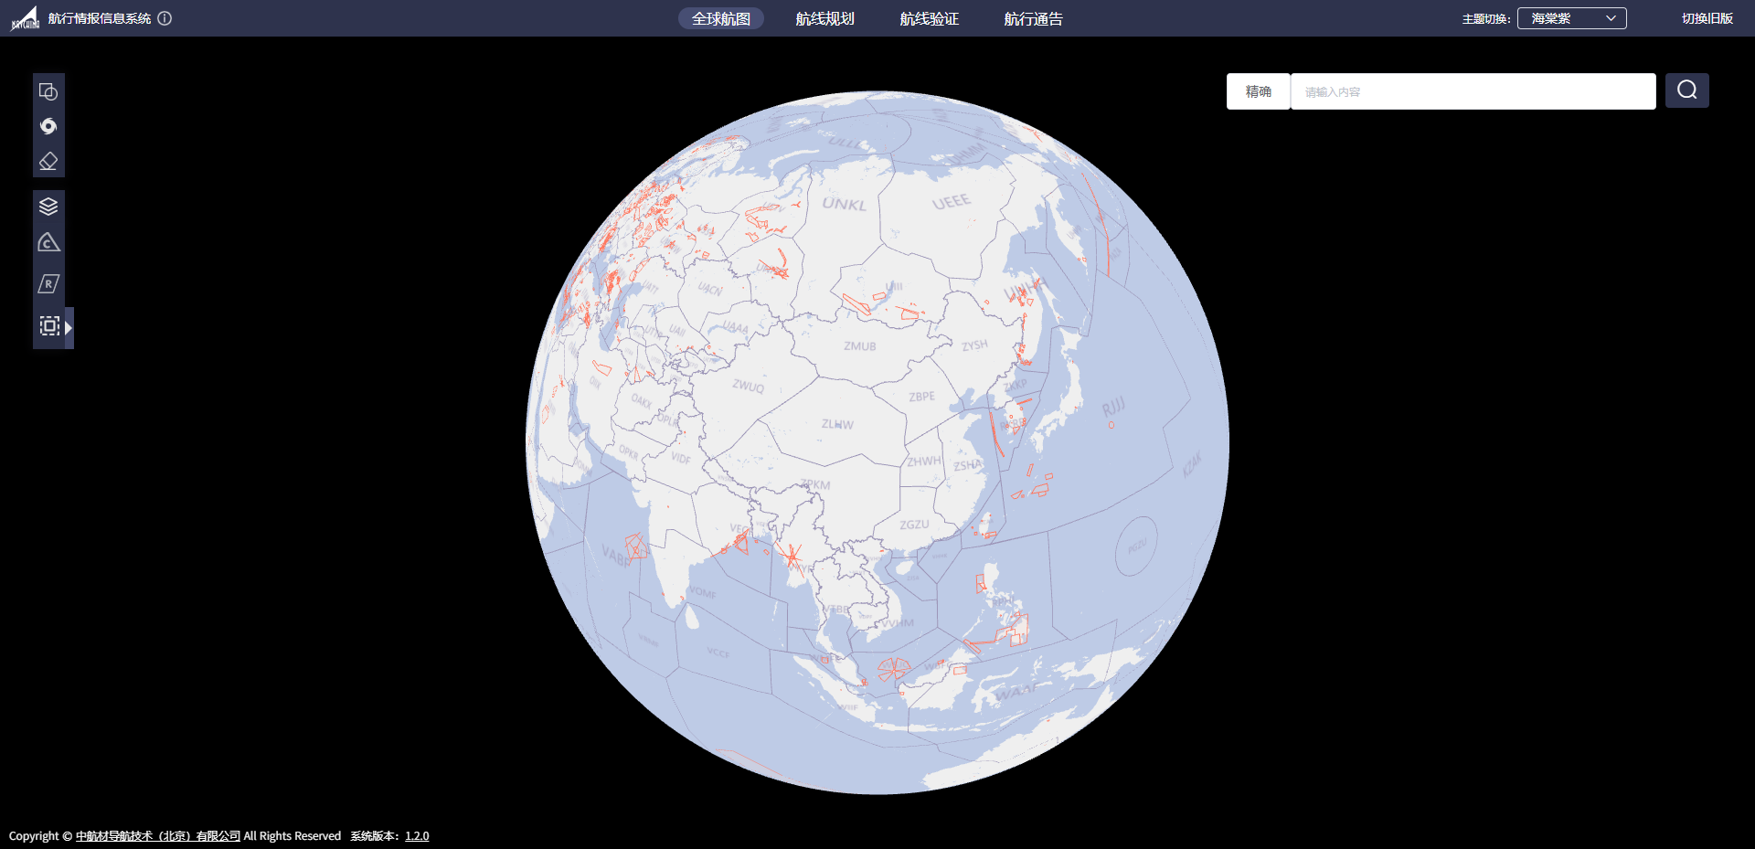The width and height of the screenshot is (1755, 849).
Task: Focus the 请输入内容 search input field
Action: (1472, 91)
